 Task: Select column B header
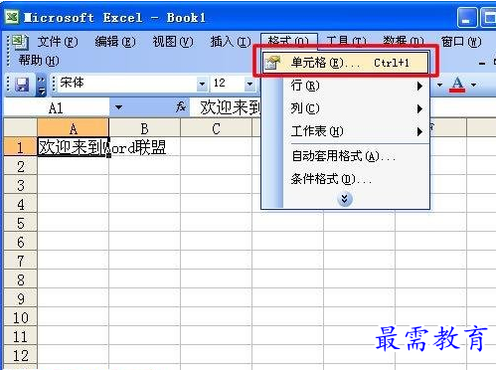click(x=144, y=128)
